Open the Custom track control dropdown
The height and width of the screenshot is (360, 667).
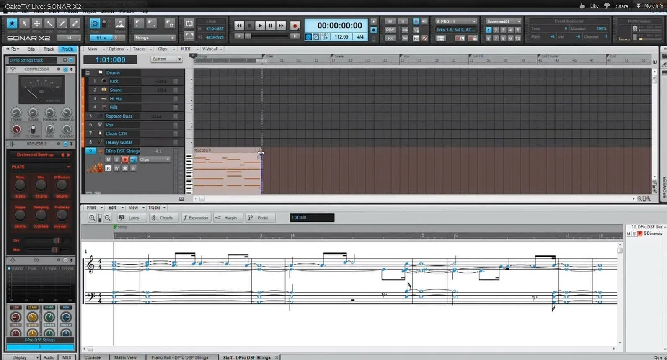[166, 59]
